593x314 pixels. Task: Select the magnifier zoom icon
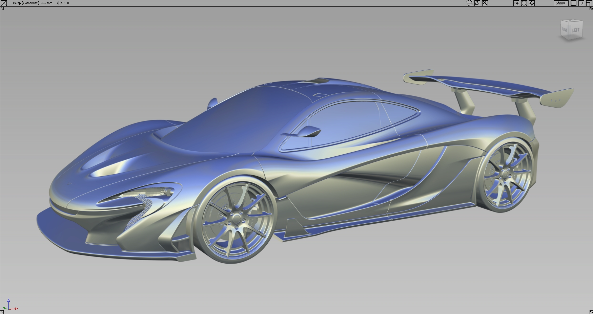[x=485, y=3]
